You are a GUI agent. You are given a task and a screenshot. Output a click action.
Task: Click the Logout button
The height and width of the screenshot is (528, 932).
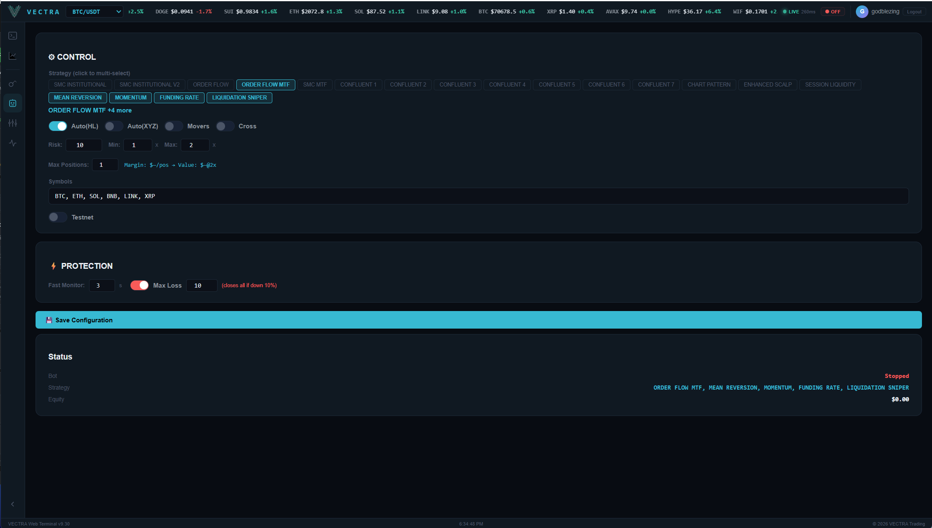[914, 12]
